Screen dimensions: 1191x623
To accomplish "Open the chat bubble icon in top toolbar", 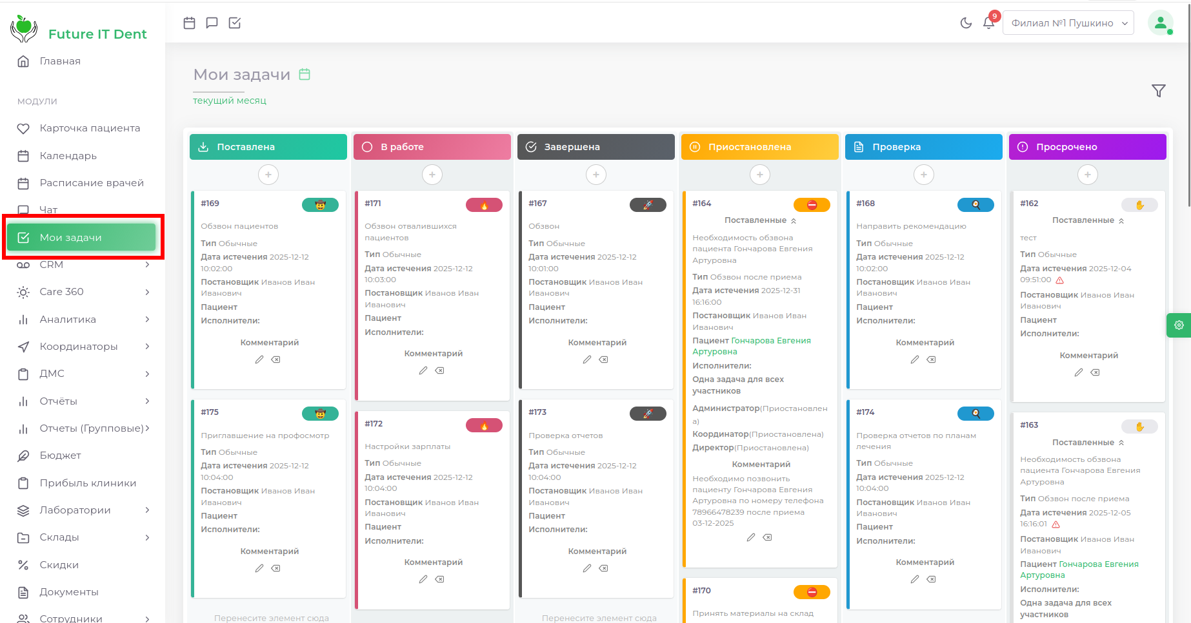I will point(212,23).
